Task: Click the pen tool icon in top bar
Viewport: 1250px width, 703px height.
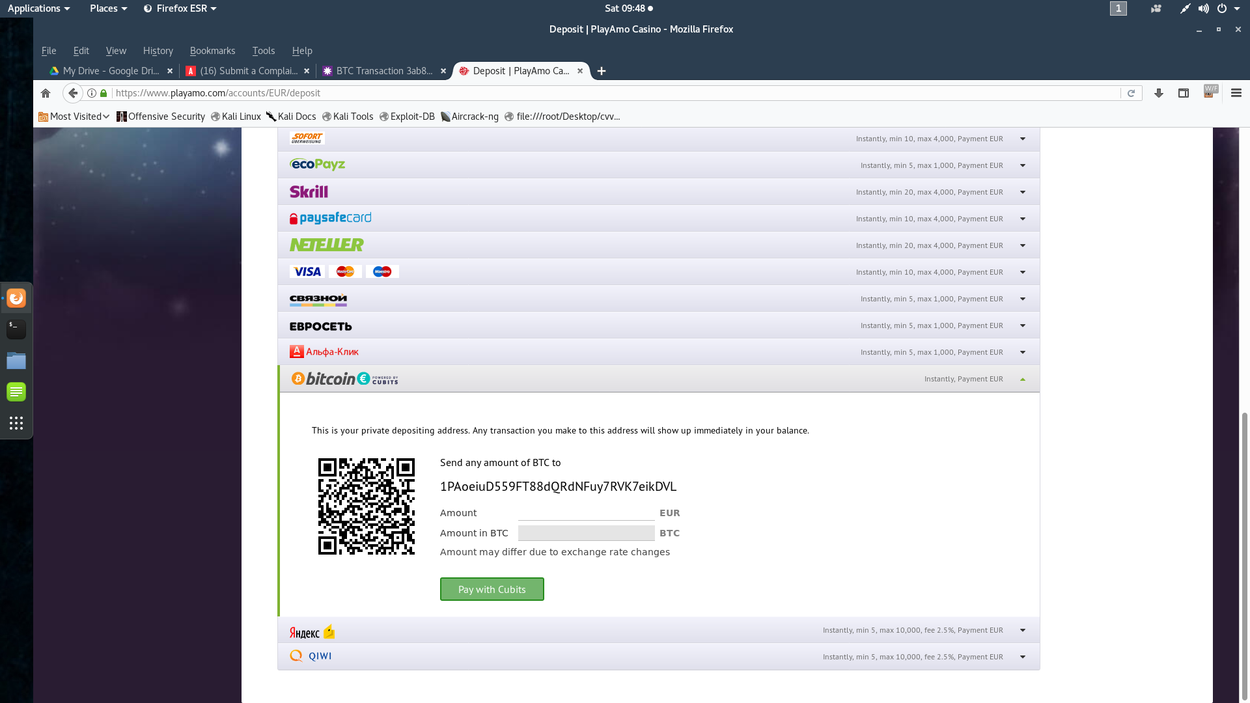Action: pyautogui.click(x=1186, y=8)
